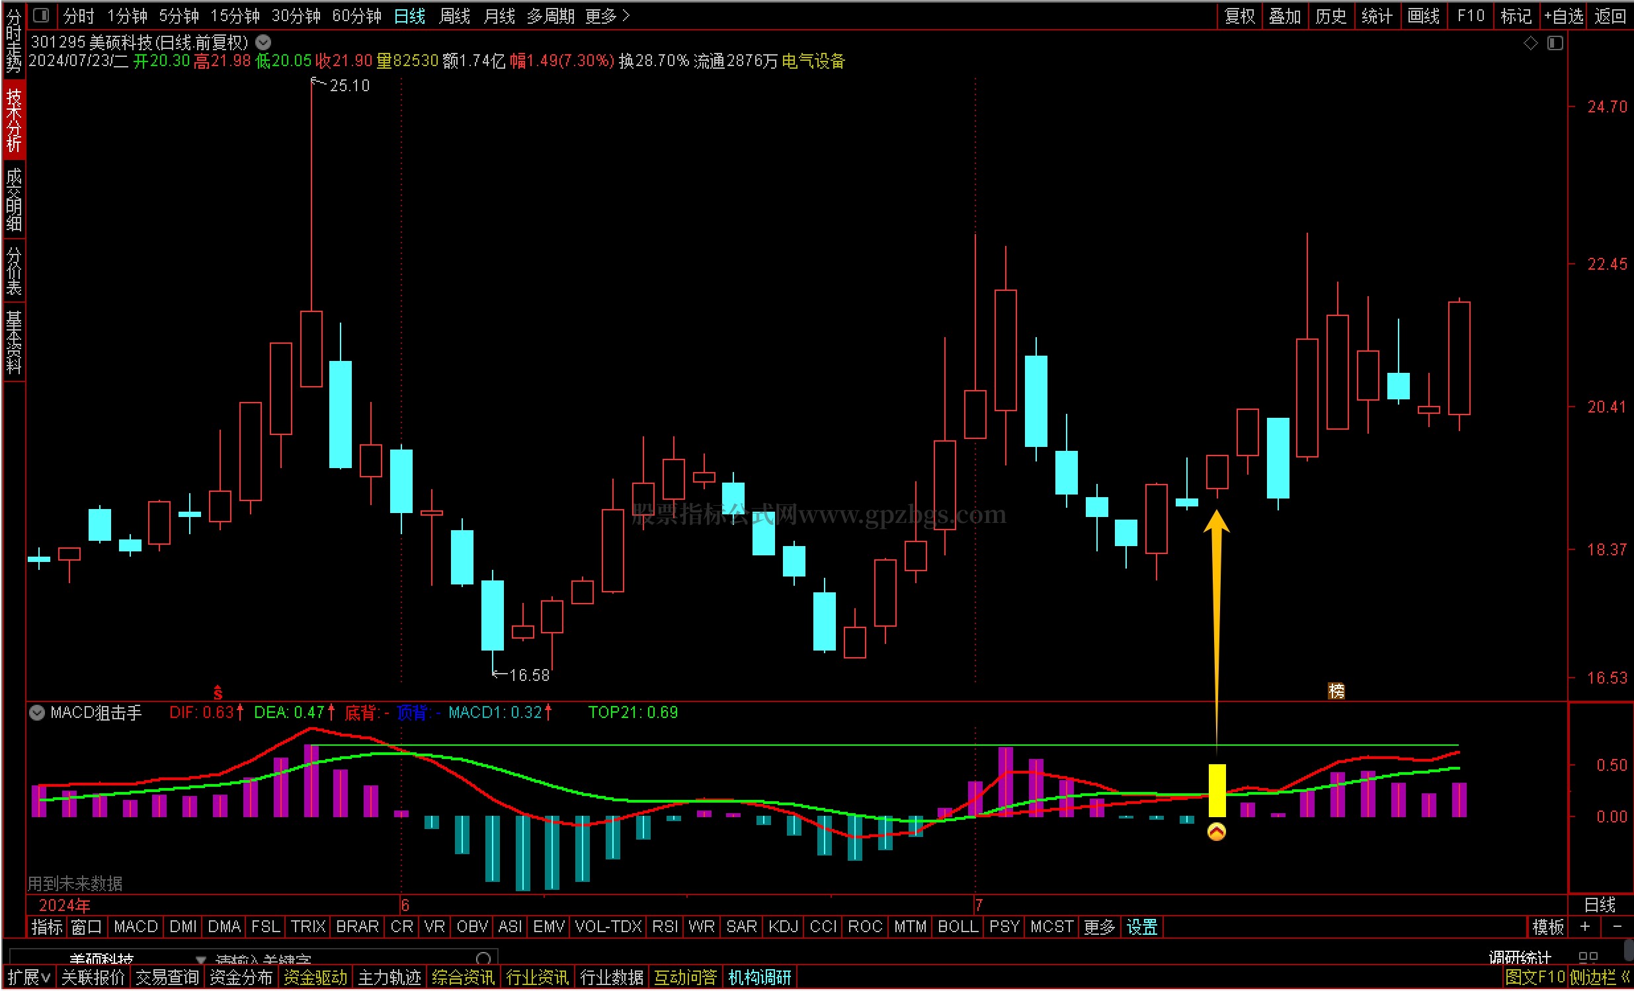
Task: Click the 复权 button
Action: [1239, 15]
